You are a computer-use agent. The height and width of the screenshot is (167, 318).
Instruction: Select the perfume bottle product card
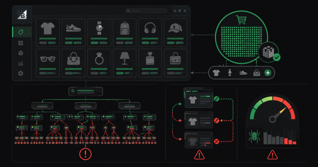tap(150, 63)
